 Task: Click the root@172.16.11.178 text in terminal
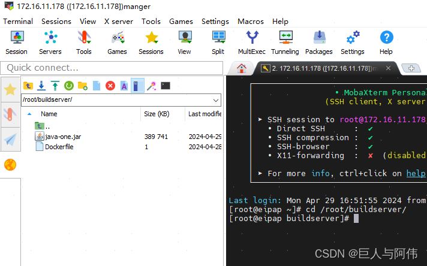point(383,119)
